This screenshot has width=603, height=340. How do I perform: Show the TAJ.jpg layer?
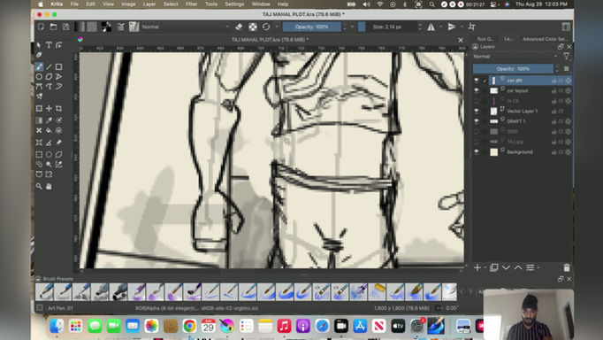pyautogui.click(x=477, y=142)
